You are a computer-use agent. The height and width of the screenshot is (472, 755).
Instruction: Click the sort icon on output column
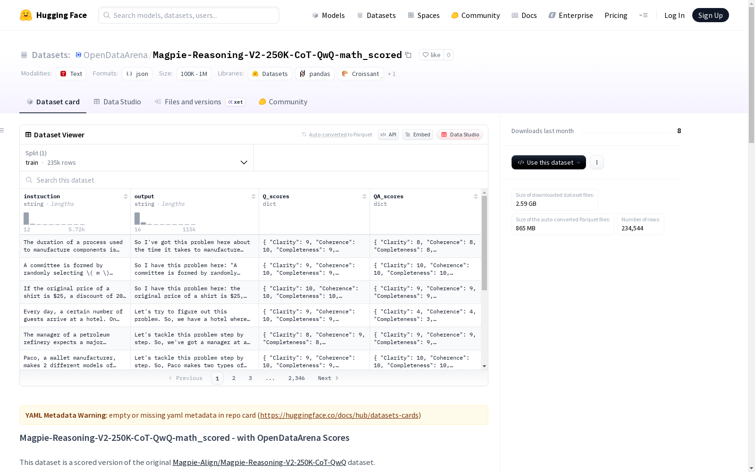click(x=253, y=196)
